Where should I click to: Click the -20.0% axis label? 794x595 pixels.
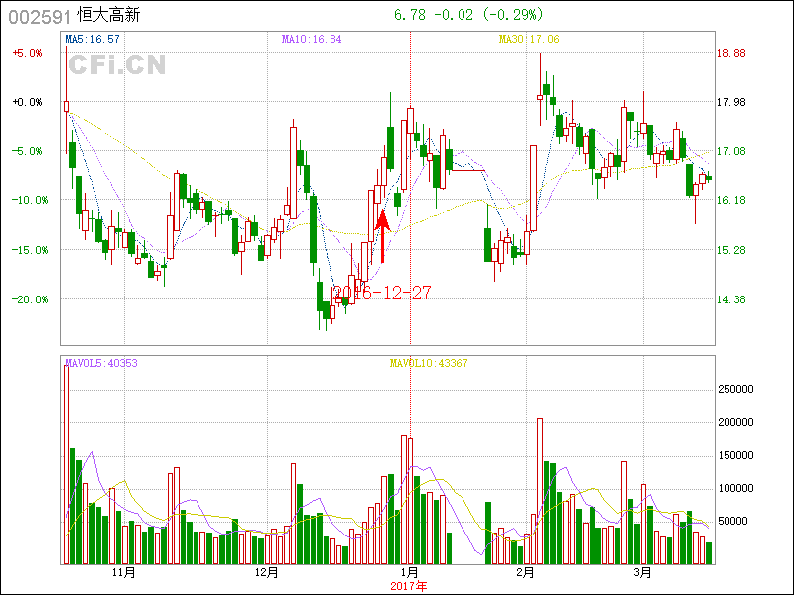point(30,299)
